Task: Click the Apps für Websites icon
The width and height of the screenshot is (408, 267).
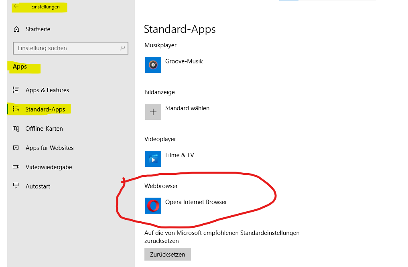Action: 16,148
